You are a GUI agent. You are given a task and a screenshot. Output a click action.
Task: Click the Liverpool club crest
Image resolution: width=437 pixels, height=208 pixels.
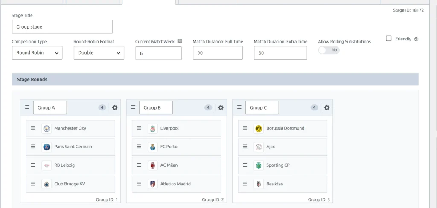pyautogui.click(x=152, y=128)
